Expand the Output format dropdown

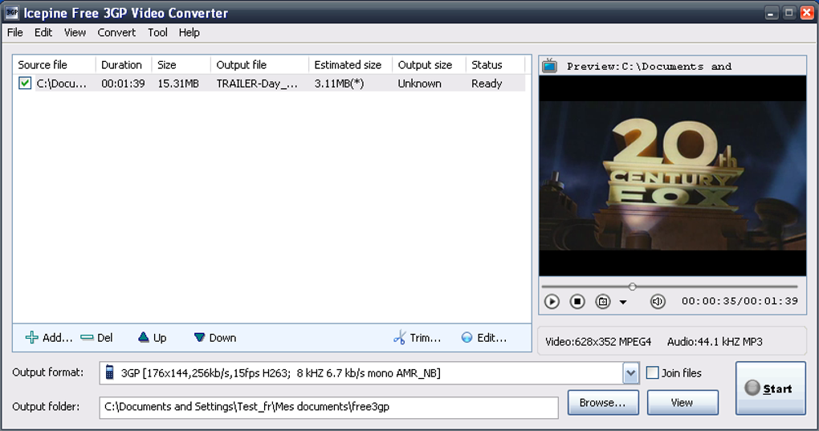[x=631, y=373]
